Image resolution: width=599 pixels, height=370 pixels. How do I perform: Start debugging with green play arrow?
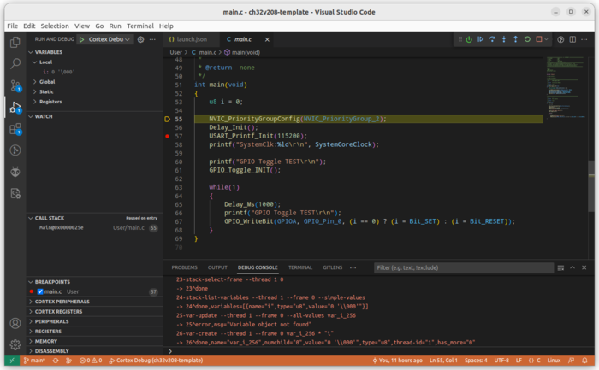82,39
